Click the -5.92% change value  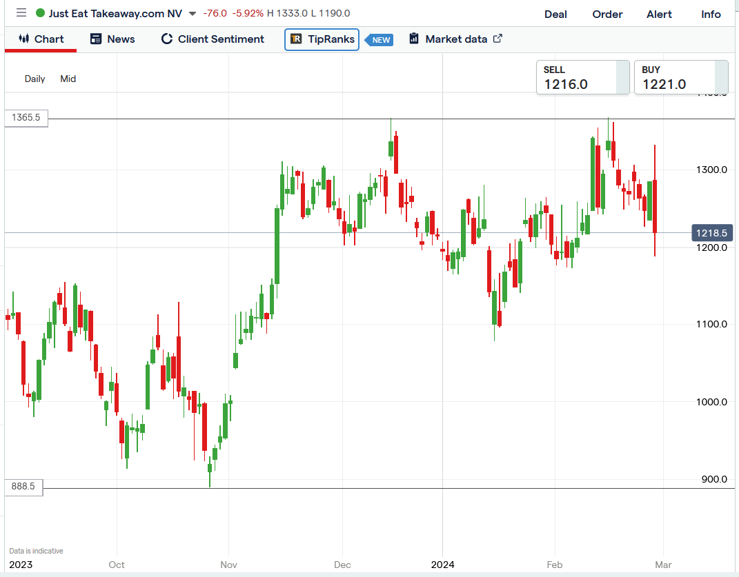pos(248,13)
